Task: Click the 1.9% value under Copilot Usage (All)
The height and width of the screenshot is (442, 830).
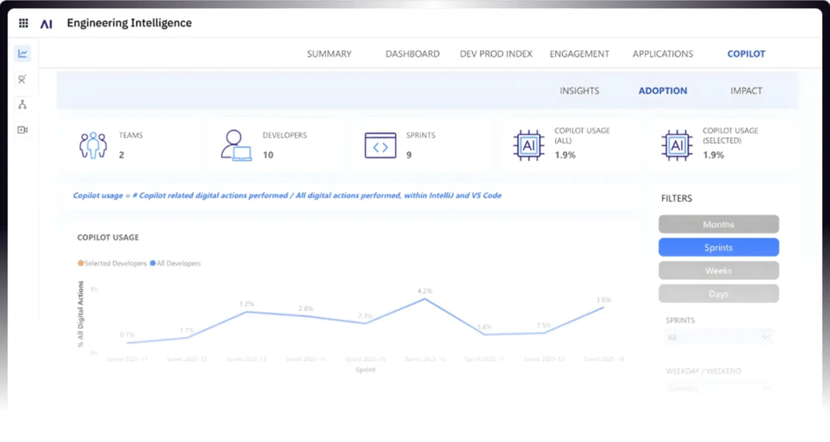Action: tap(565, 155)
